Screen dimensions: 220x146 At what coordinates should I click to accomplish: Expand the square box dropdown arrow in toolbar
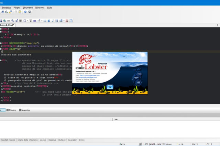pos(27,21)
